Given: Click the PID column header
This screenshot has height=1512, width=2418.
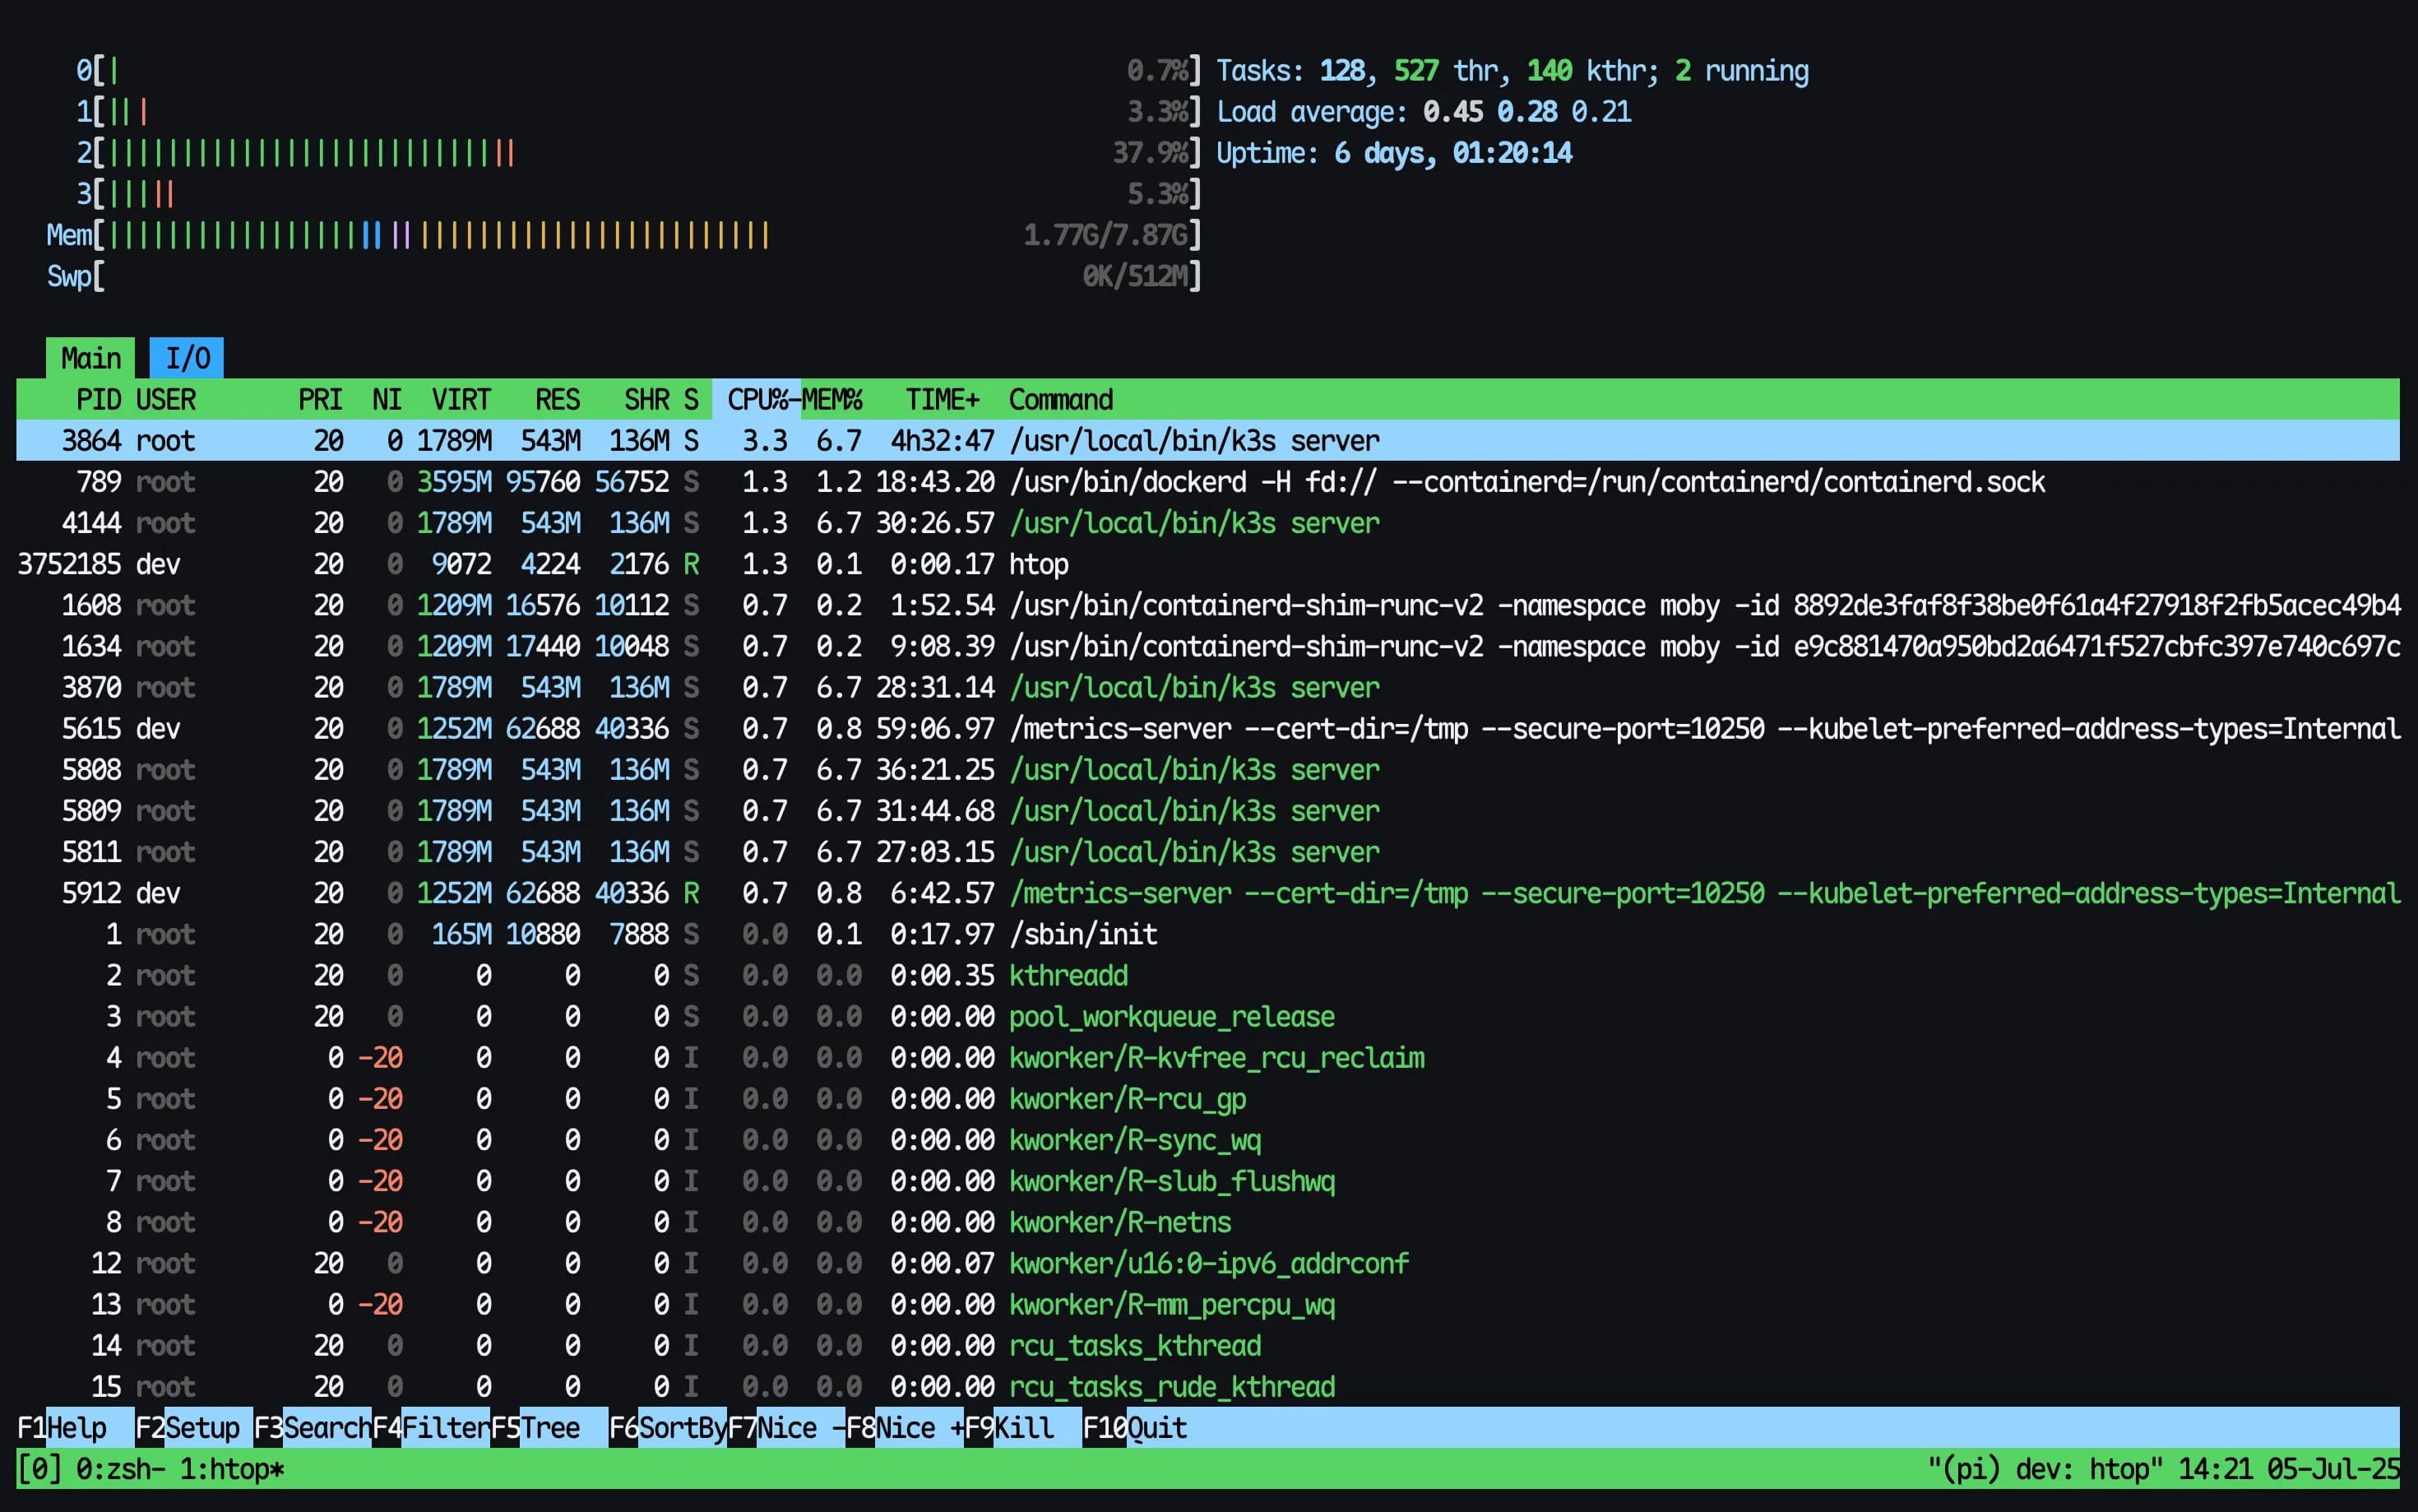Looking at the screenshot, I should 98,400.
